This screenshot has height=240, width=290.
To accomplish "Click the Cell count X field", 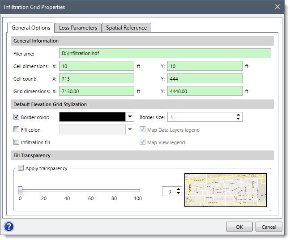I will (x=97, y=79).
